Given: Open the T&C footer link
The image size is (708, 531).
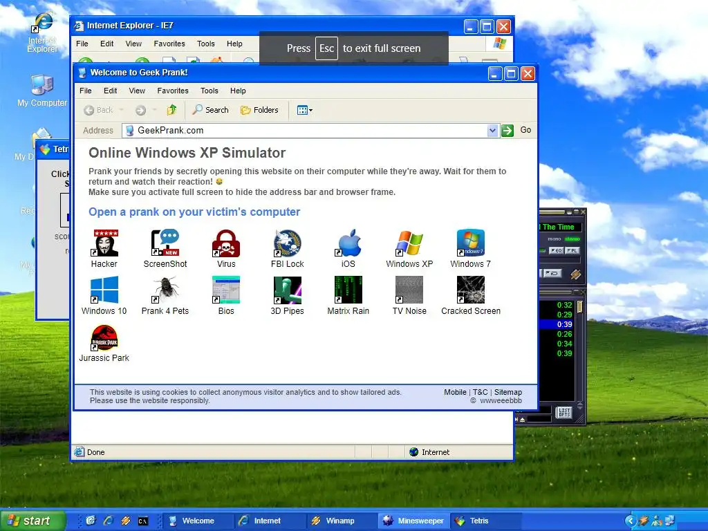Looking at the screenshot, I should tap(480, 392).
